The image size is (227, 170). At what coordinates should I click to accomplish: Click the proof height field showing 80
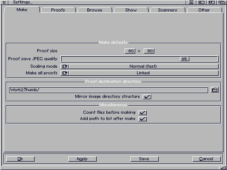pyautogui.click(x=149, y=51)
